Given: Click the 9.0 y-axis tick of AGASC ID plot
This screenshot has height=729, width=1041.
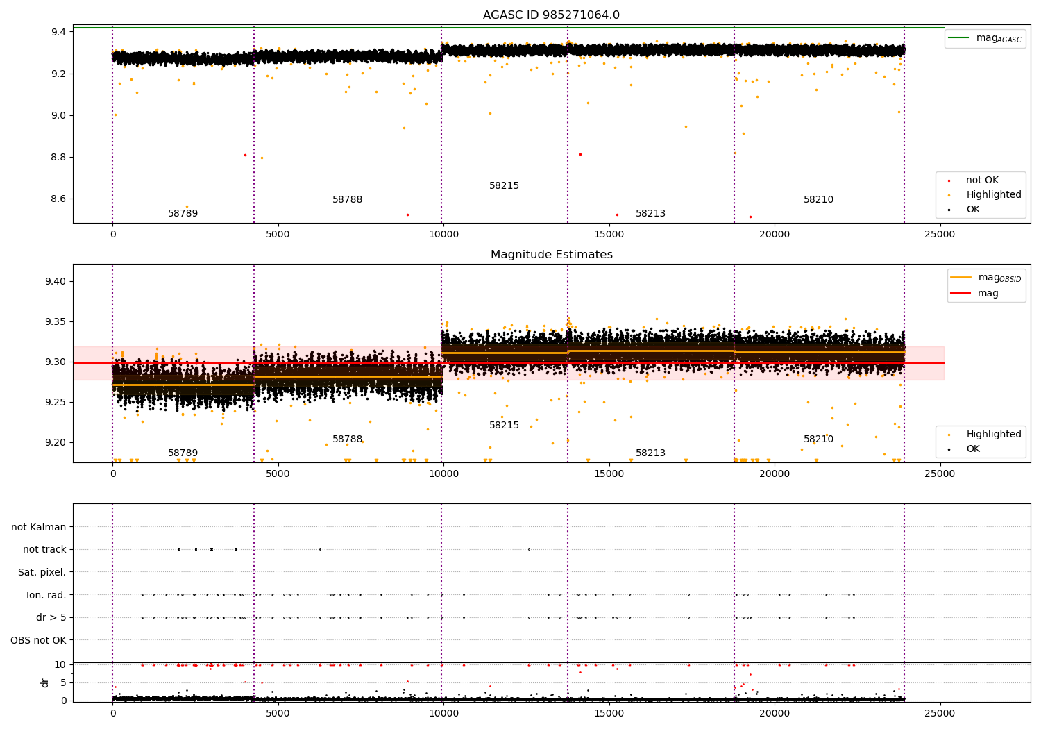Looking at the screenshot, I should pyautogui.click(x=58, y=116).
